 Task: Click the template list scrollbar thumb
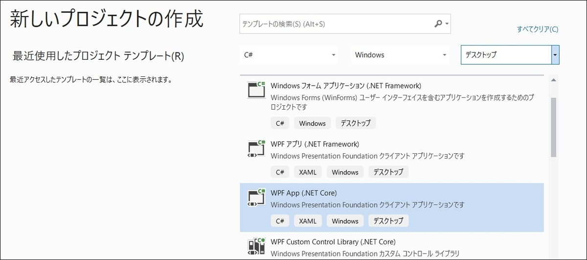(553, 127)
